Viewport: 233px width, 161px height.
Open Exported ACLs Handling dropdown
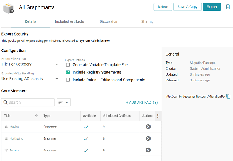tap(30, 79)
